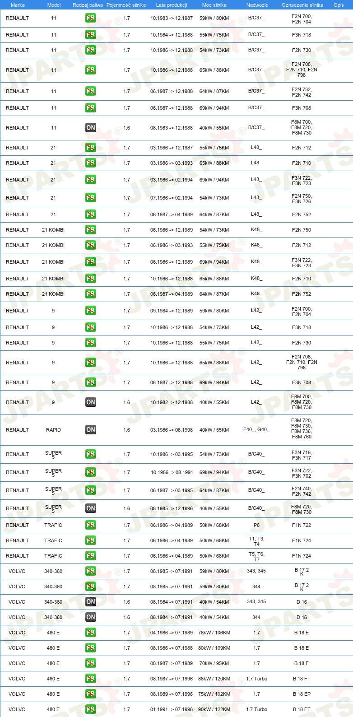Select the 08.1985 -> 12.1996 production years cell
This screenshot has width=353, height=717.
tap(172, 508)
